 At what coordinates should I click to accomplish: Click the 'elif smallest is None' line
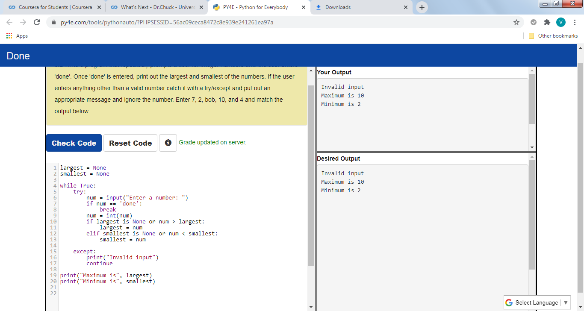tap(152, 233)
